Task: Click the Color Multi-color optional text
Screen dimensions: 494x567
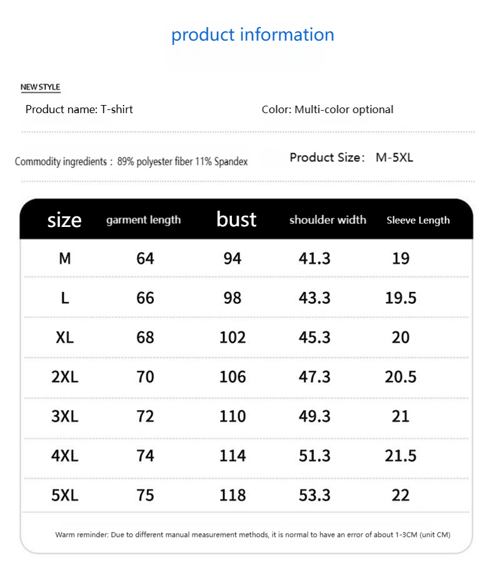Action: (327, 109)
